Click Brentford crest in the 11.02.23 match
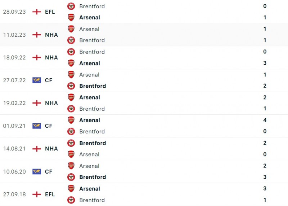The height and width of the screenshot is (206, 288). [71, 40]
